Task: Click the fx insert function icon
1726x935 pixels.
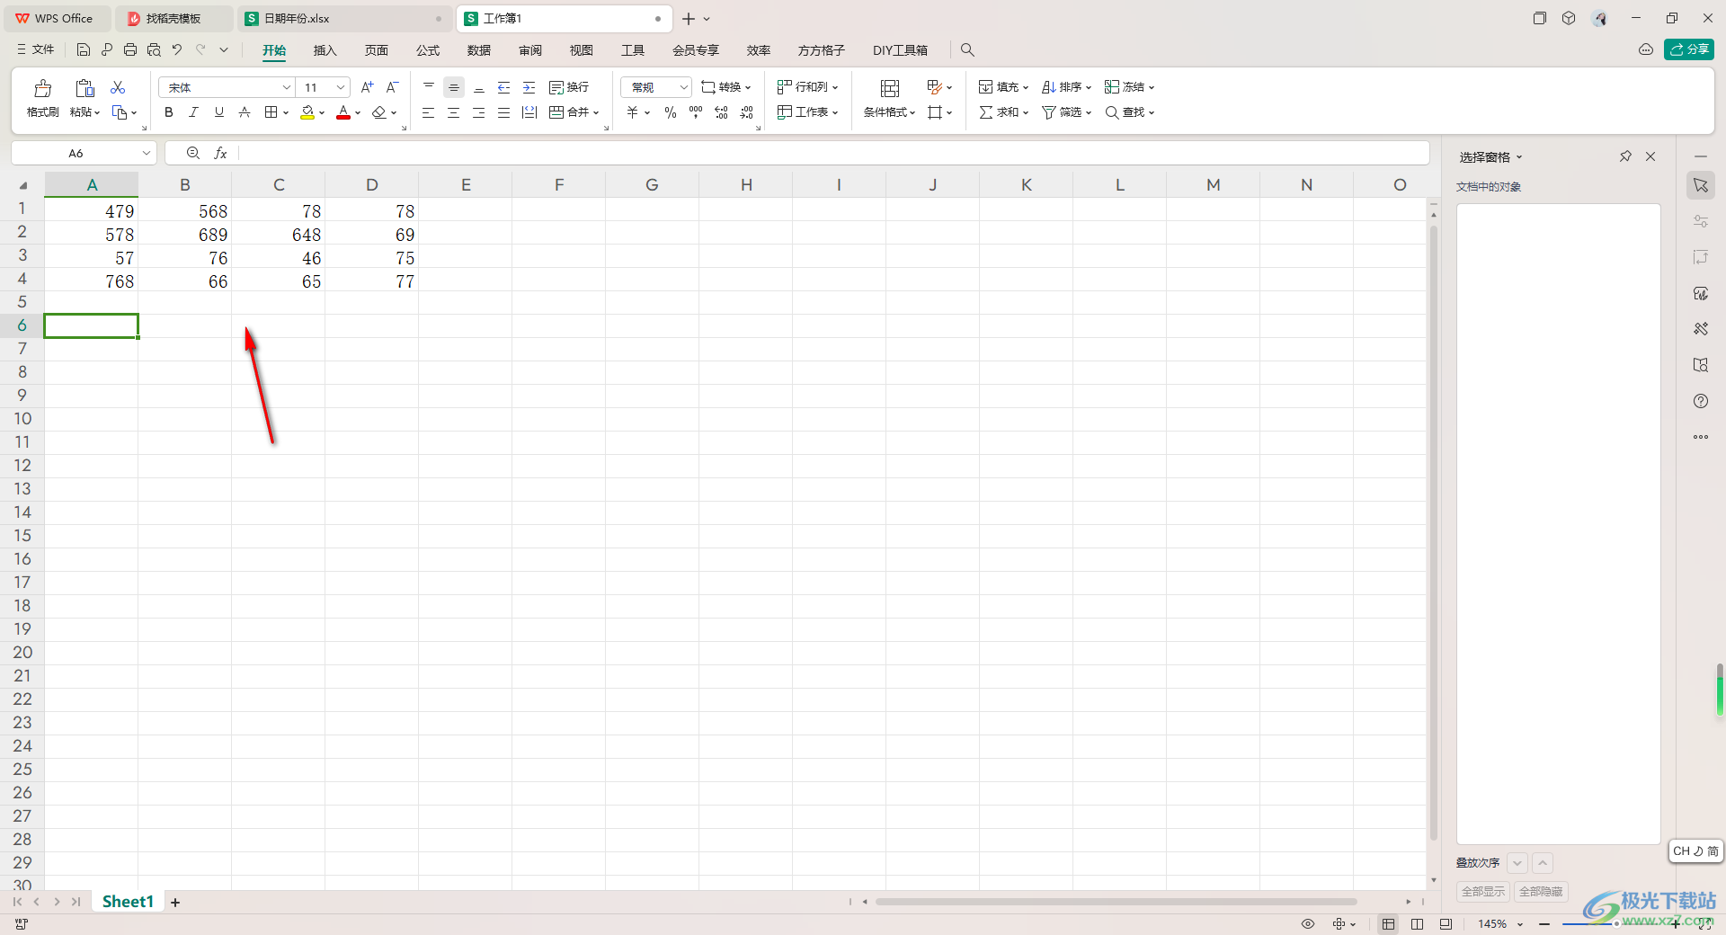Action: [x=220, y=154]
